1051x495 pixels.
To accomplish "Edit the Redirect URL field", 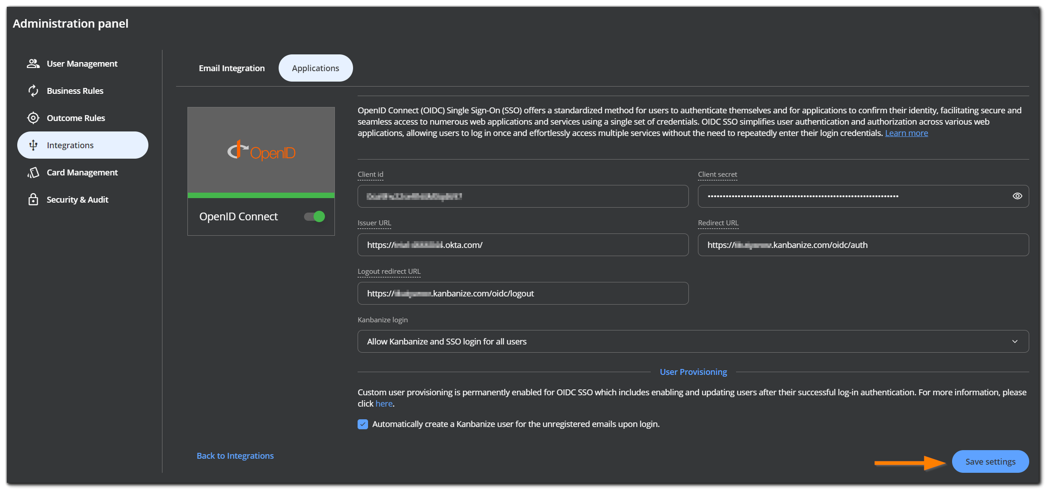I will [863, 245].
